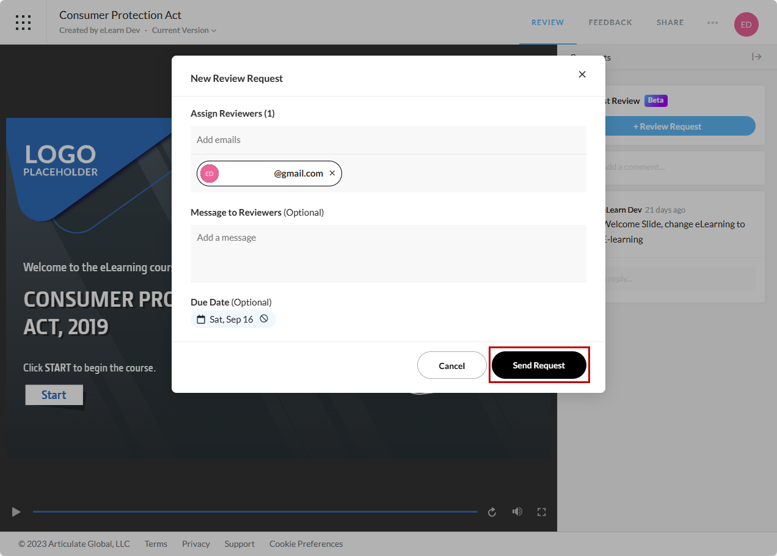Image resolution: width=777 pixels, height=556 pixels.
Task: Click the Send Request button
Action: point(539,365)
